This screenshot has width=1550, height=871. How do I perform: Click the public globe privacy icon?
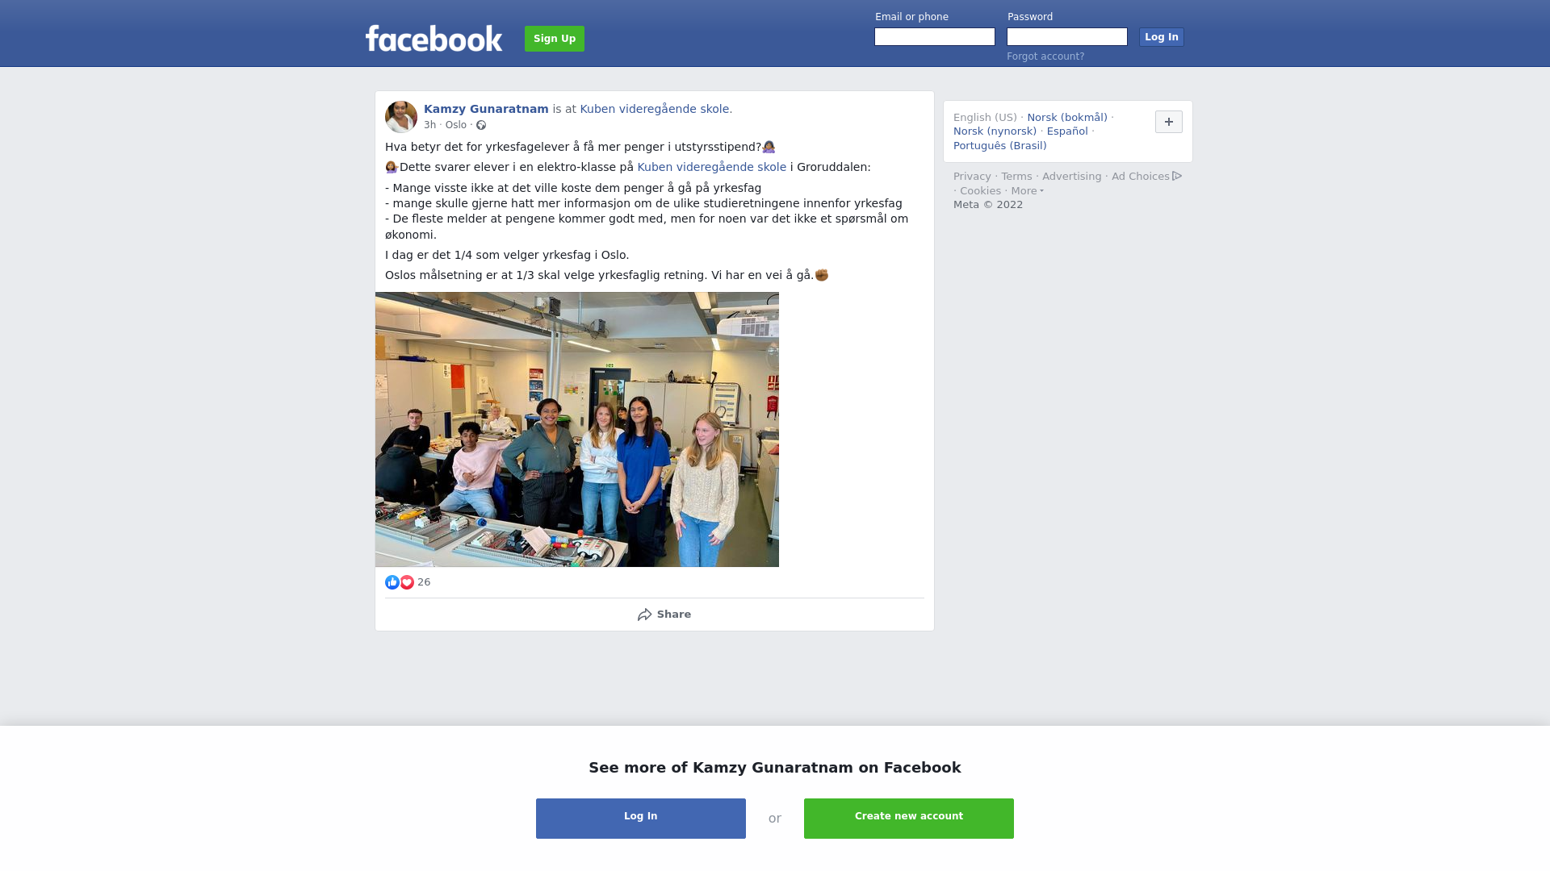pos(481,125)
